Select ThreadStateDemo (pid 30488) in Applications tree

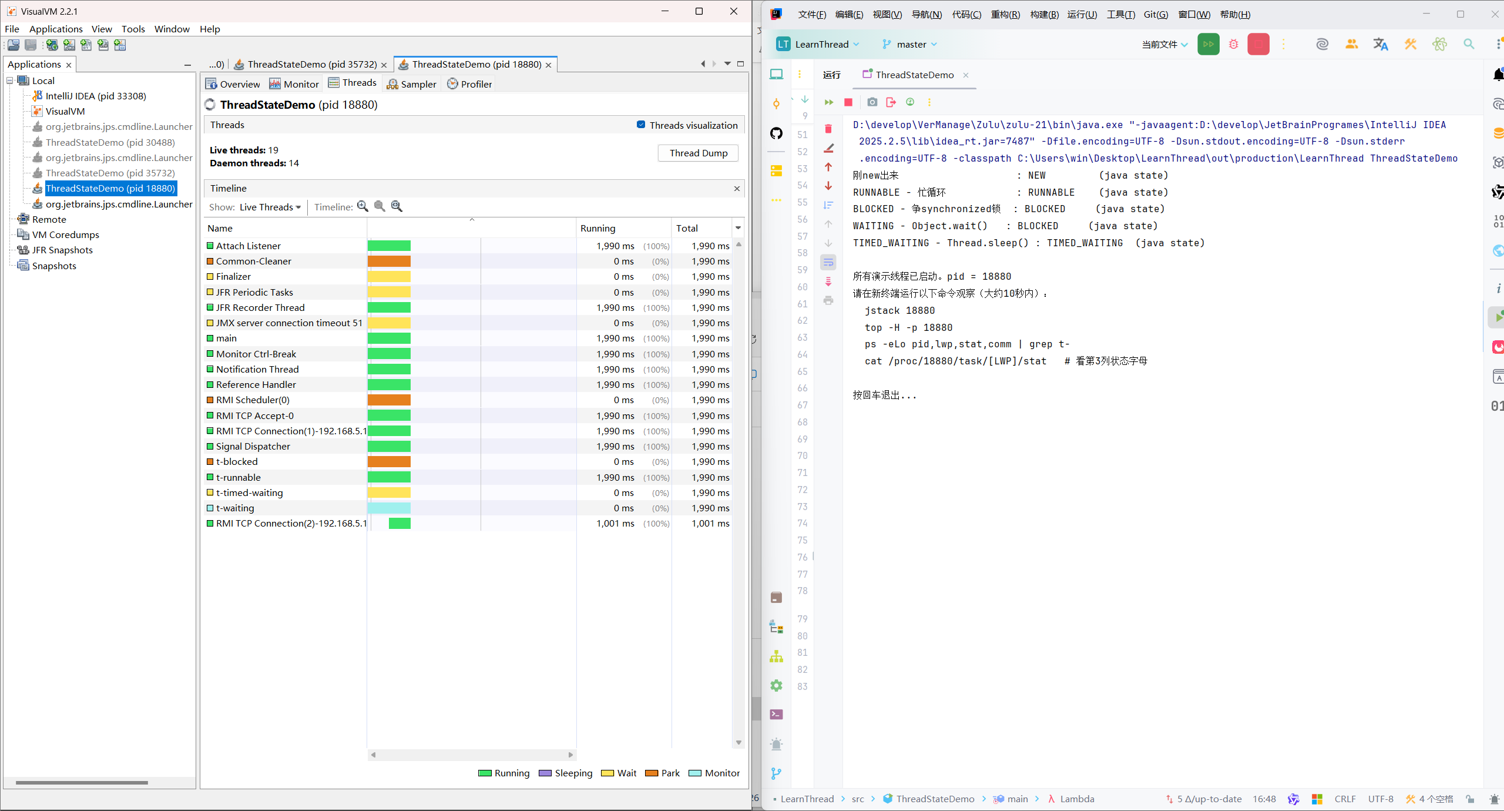pyautogui.click(x=110, y=142)
